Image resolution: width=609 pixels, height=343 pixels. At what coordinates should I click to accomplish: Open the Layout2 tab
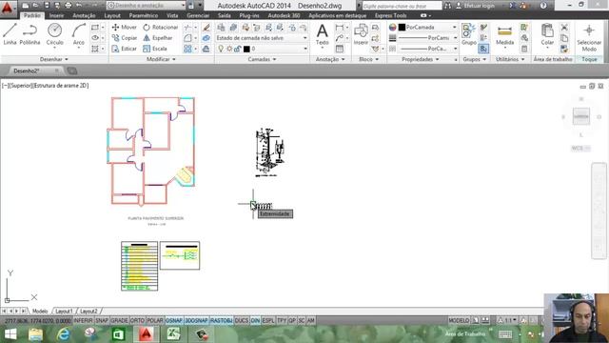(x=88, y=312)
